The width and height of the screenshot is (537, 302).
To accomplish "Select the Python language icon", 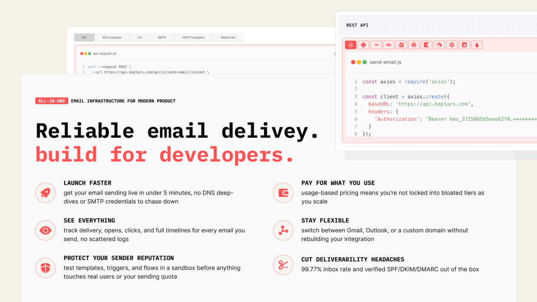I will coord(363,45).
